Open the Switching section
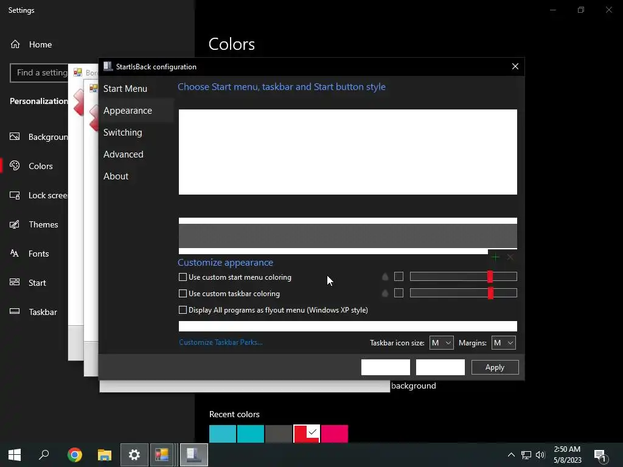 click(x=122, y=132)
